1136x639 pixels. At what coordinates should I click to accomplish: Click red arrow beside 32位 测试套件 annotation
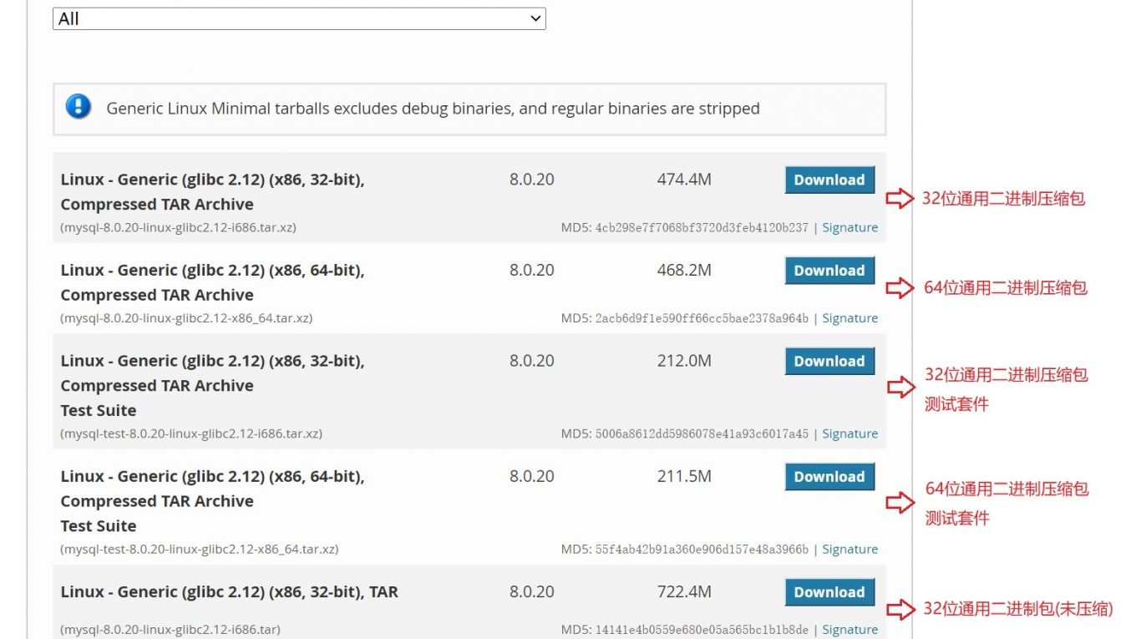coord(900,387)
